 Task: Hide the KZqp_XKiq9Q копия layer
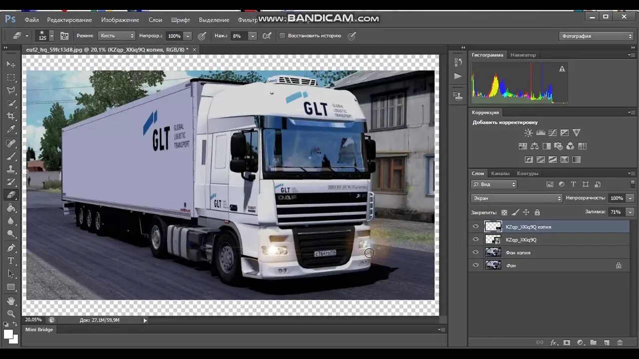pyautogui.click(x=475, y=226)
